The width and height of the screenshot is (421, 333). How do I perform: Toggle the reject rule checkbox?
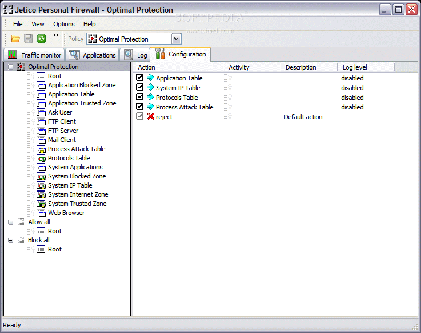point(139,116)
